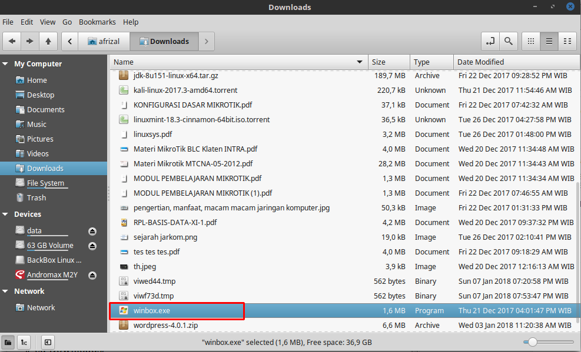Select Downloads in the sidebar
581x352 pixels.
(54, 168)
